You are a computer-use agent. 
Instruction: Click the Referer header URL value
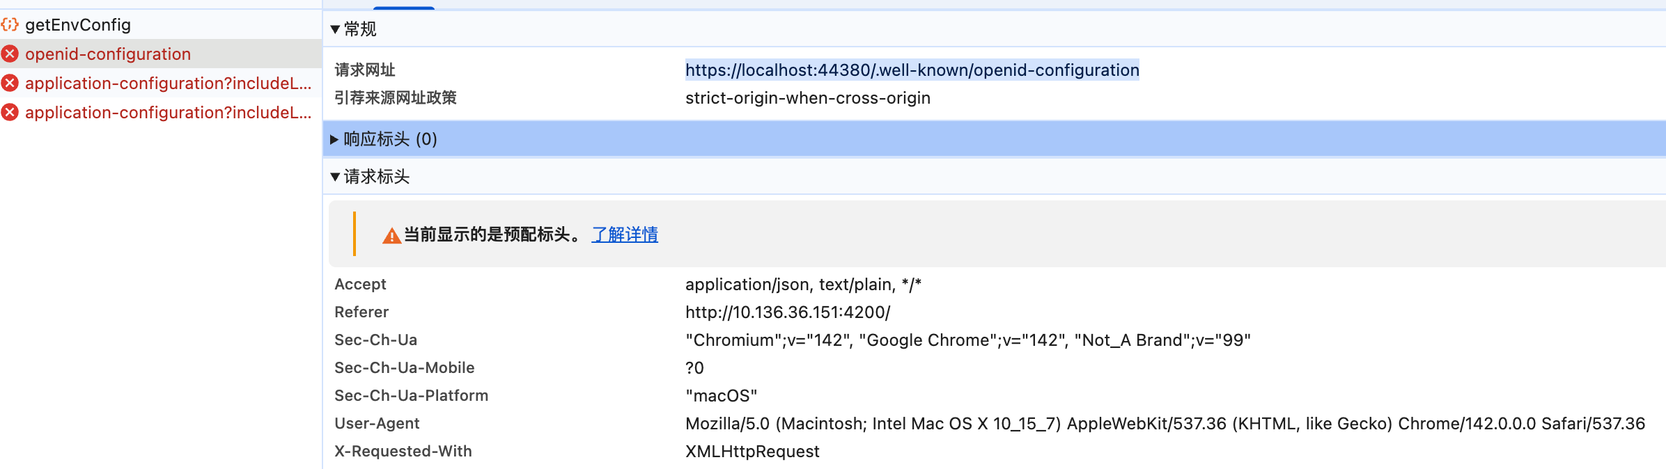(788, 312)
